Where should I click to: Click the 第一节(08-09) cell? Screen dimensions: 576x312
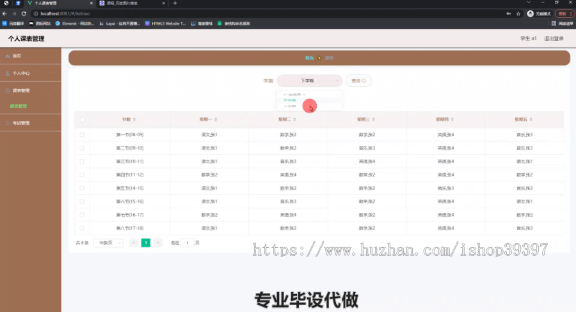click(130, 135)
